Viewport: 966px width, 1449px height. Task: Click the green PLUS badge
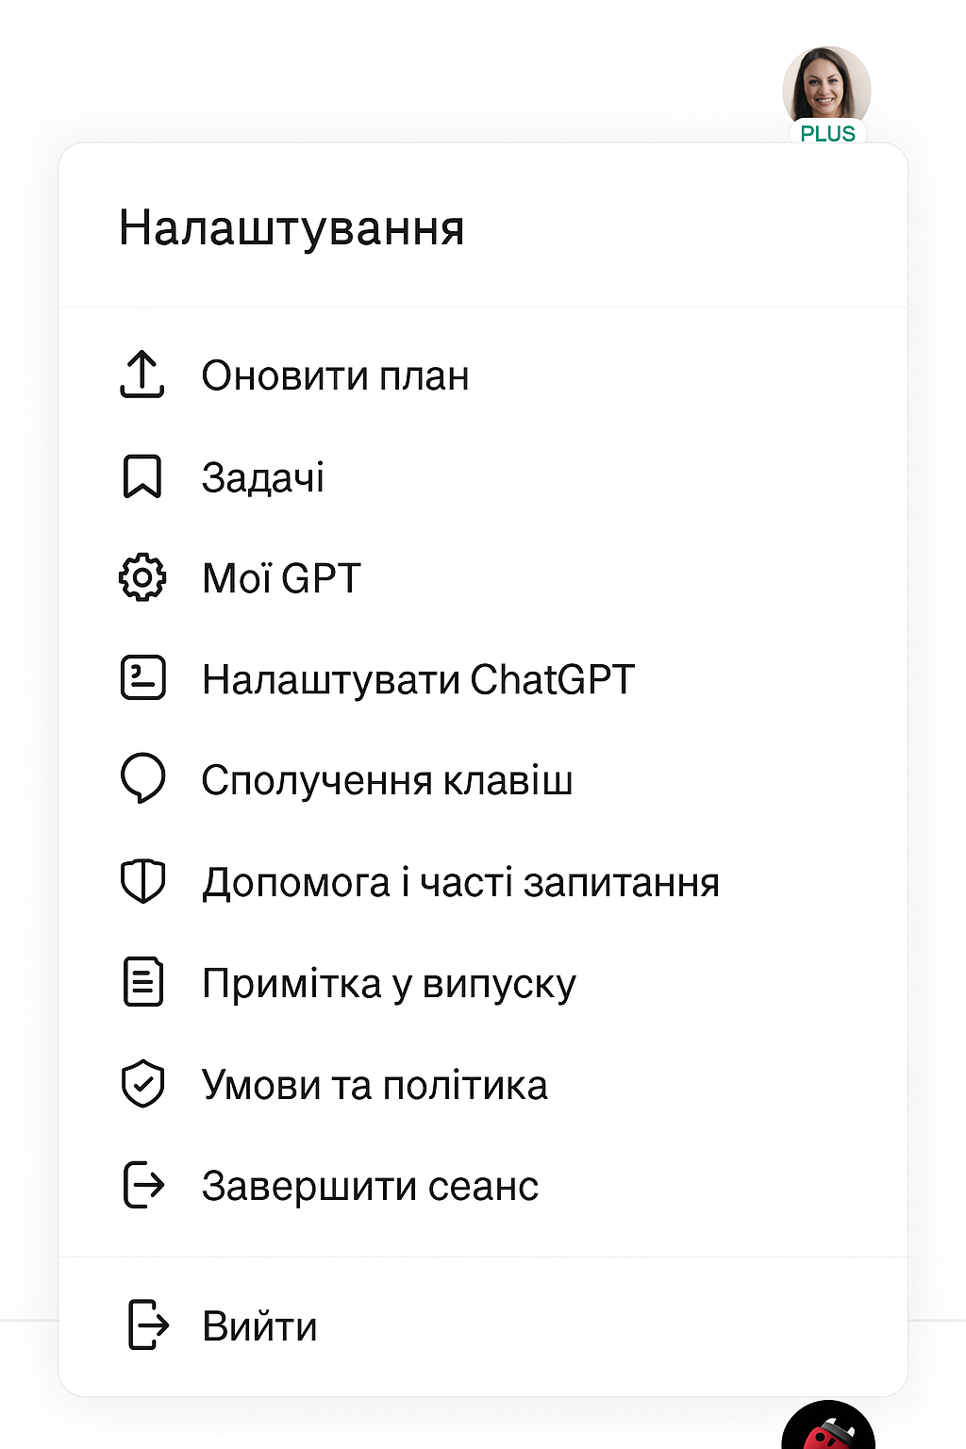point(827,134)
